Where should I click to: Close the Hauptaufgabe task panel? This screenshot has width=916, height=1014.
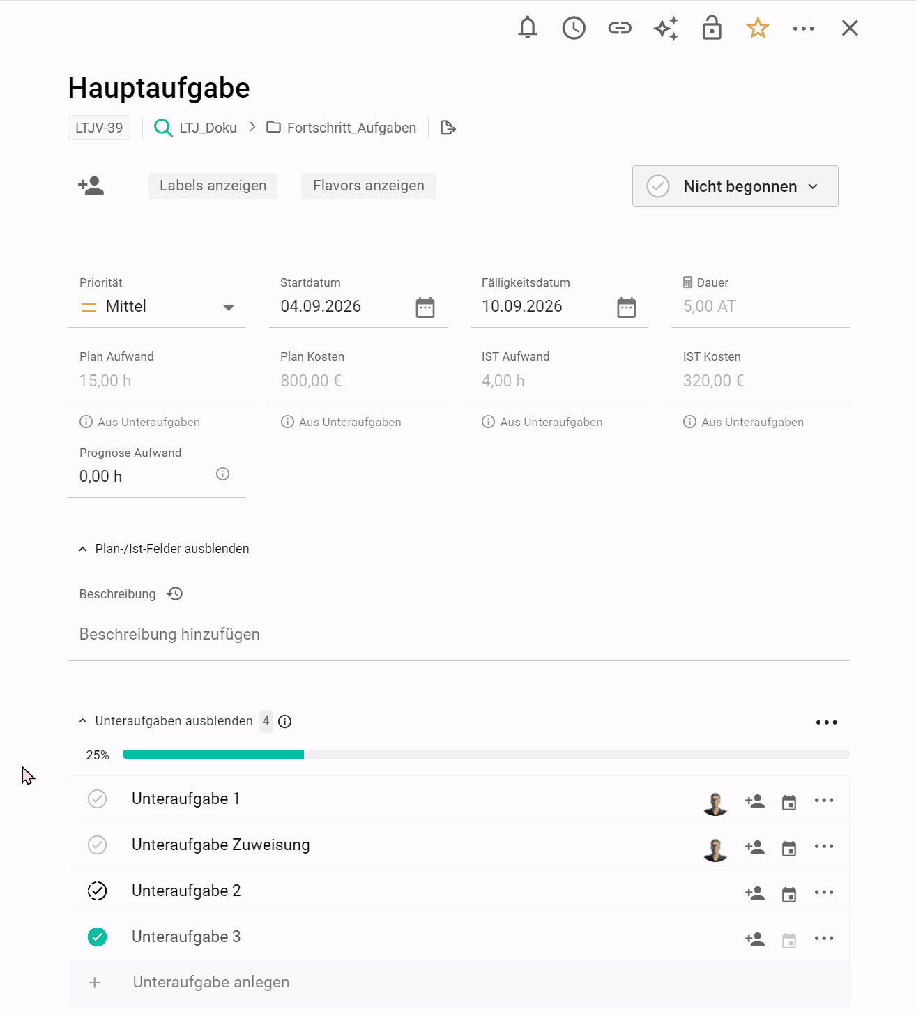(850, 28)
